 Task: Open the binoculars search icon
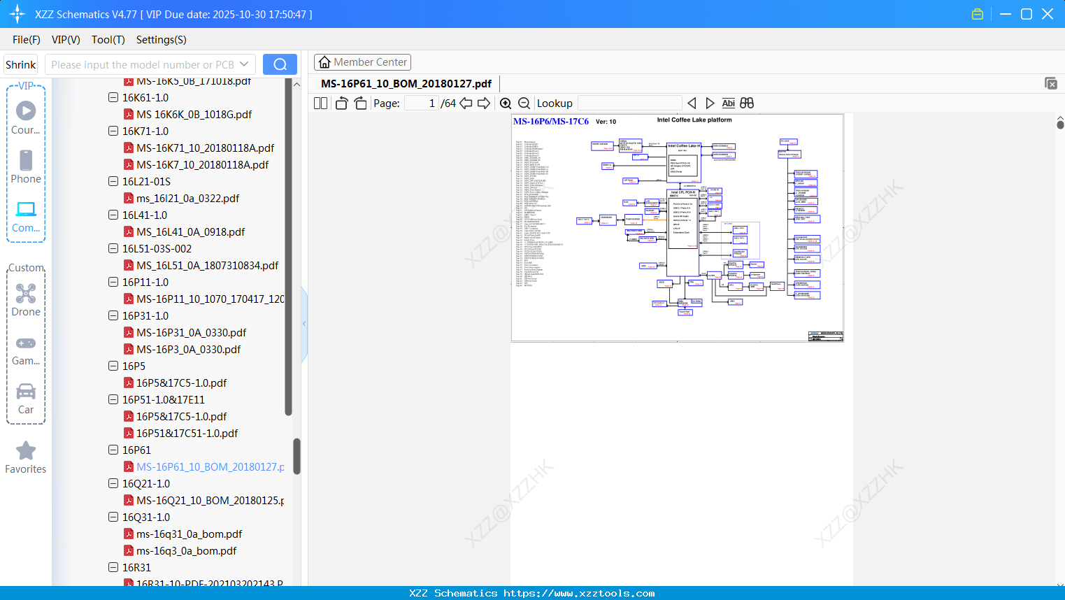[x=747, y=103]
